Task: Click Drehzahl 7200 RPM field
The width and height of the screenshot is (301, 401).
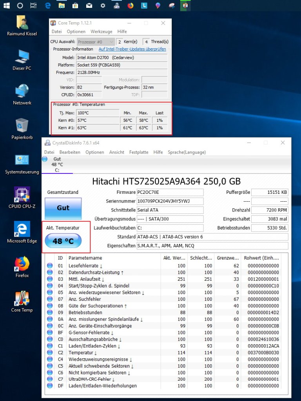Action: point(270,210)
